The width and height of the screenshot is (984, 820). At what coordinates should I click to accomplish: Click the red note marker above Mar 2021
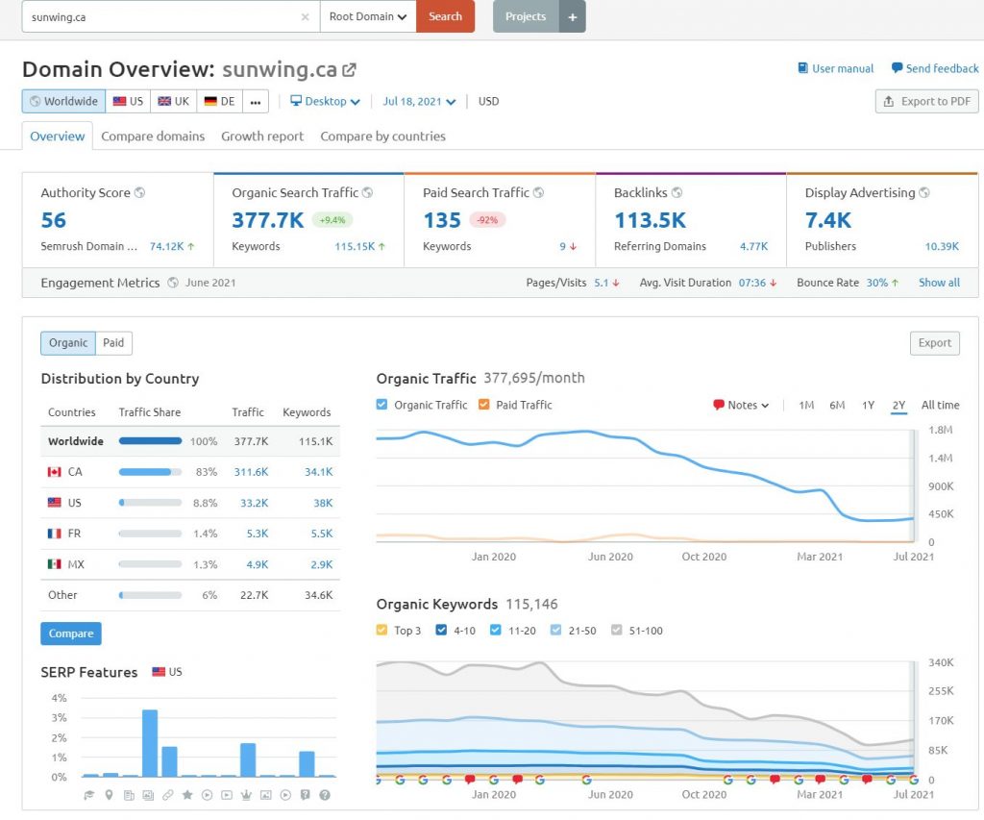click(820, 780)
